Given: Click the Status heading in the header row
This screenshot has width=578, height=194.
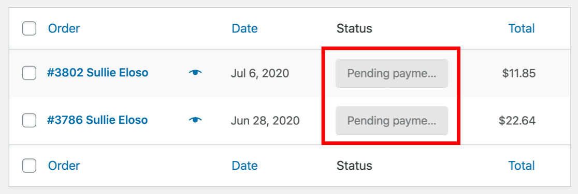Looking at the screenshot, I should tap(355, 28).
